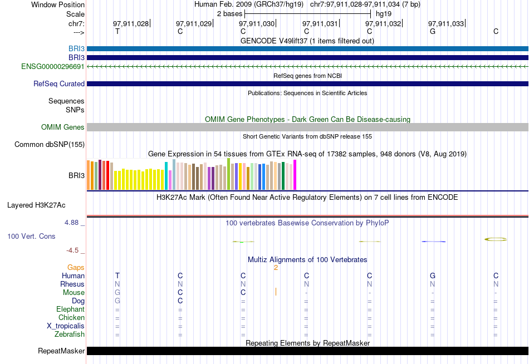Viewport: 529px width, 364px height.
Task: Click the 4.88 PhyloP upper limit value
Action: tap(71, 223)
